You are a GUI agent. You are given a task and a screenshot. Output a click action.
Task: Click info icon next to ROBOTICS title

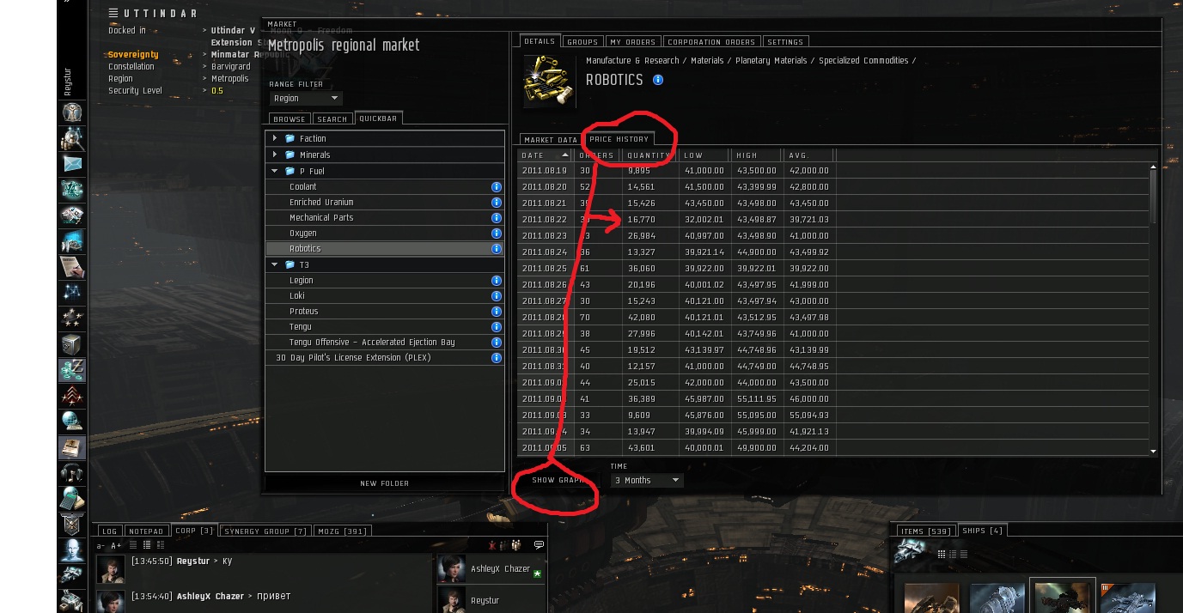click(658, 80)
